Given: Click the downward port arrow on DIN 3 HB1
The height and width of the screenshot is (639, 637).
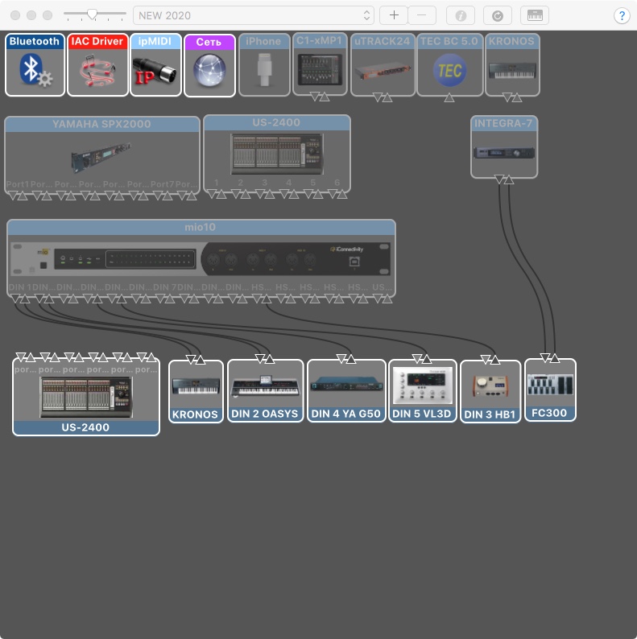Looking at the screenshot, I should (x=486, y=360).
